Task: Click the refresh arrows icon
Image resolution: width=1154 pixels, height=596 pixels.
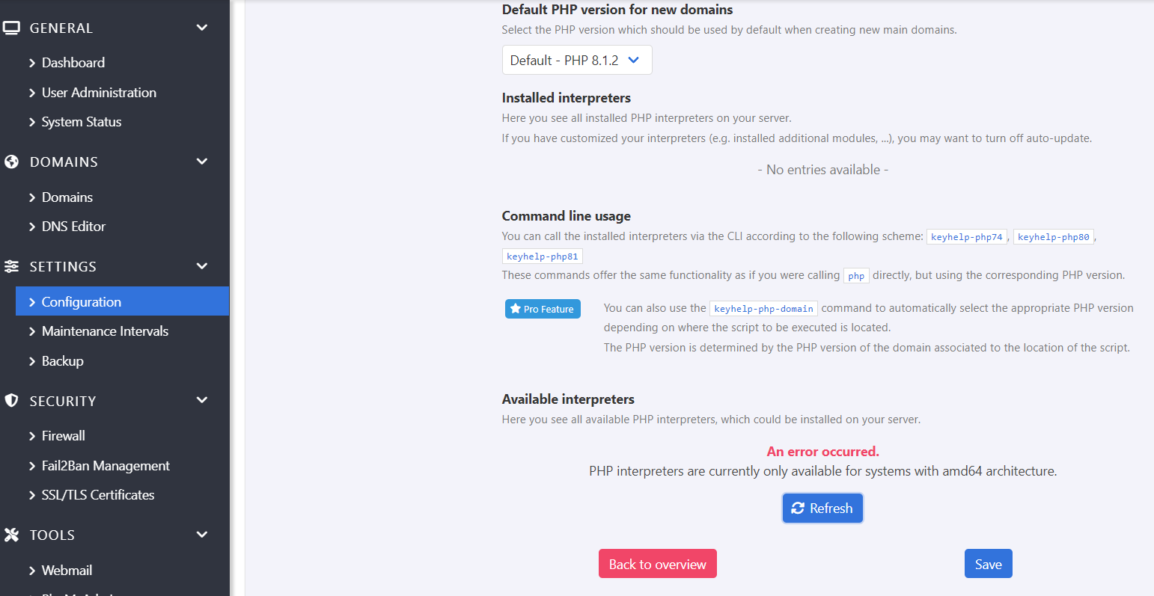Action: (x=798, y=509)
